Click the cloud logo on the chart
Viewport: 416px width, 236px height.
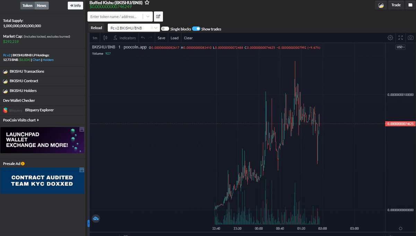click(x=96, y=219)
